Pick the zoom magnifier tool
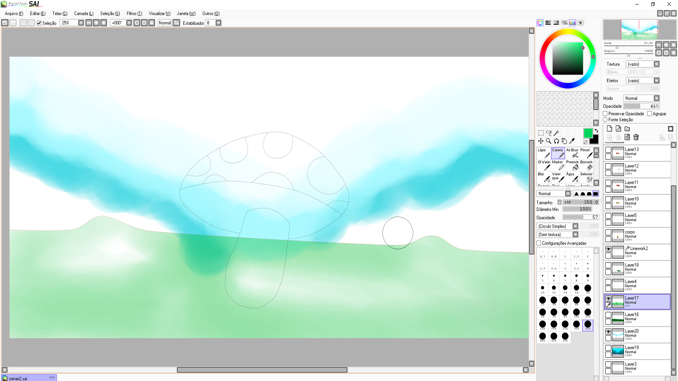The width and height of the screenshot is (678, 381). [x=548, y=141]
